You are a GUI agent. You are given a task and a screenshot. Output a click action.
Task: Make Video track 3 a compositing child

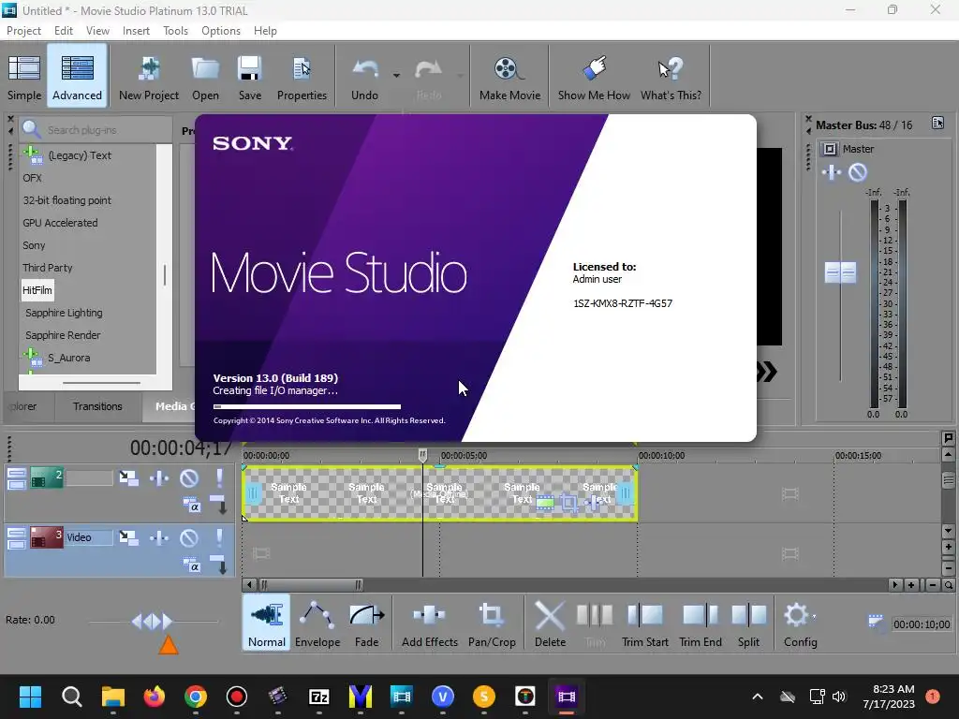pos(218,565)
